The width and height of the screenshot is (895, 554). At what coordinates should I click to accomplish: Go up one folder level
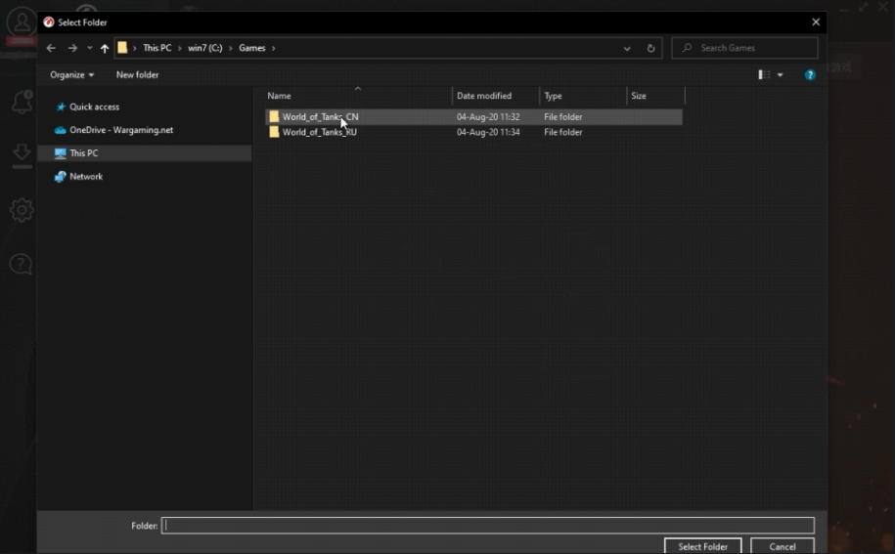coord(105,48)
